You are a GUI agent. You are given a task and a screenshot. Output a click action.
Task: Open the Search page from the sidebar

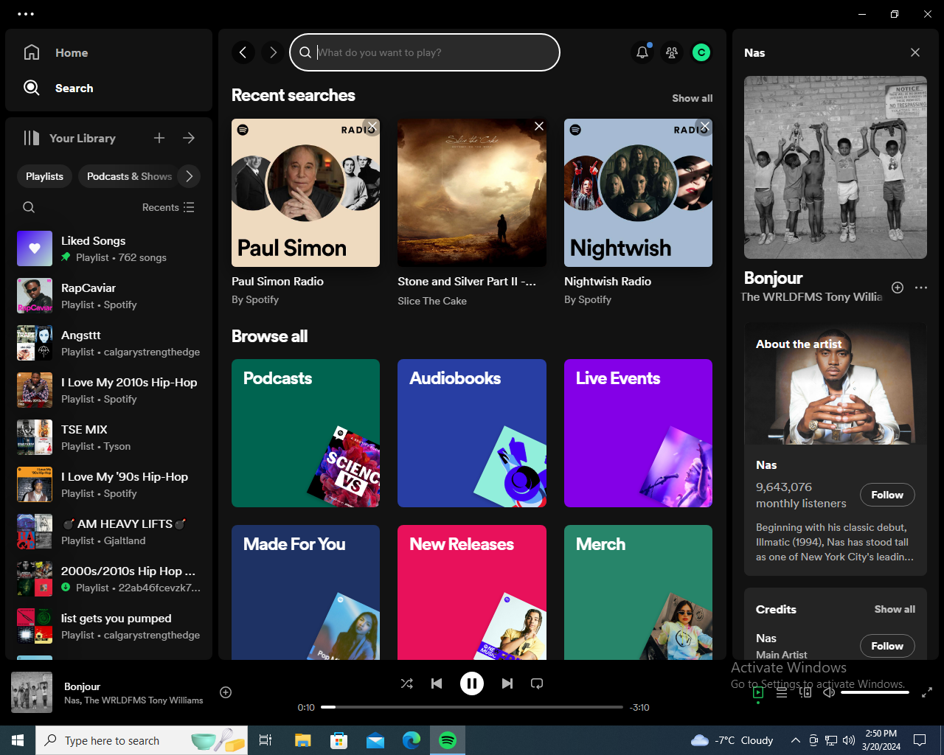[x=58, y=88]
